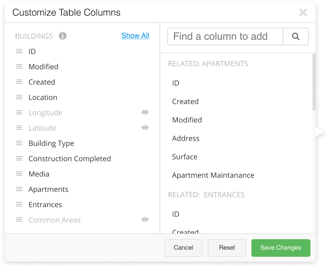This screenshot has width=328, height=267.
Task: Click the drag handle beside Location
Action: pos(19,97)
